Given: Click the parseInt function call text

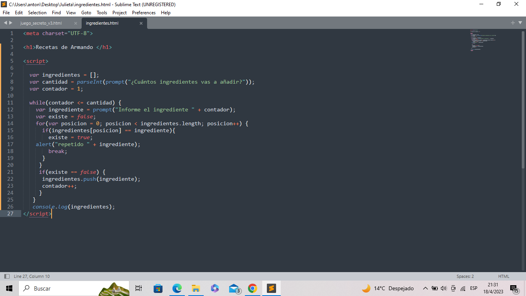Looking at the screenshot, I should (x=89, y=82).
